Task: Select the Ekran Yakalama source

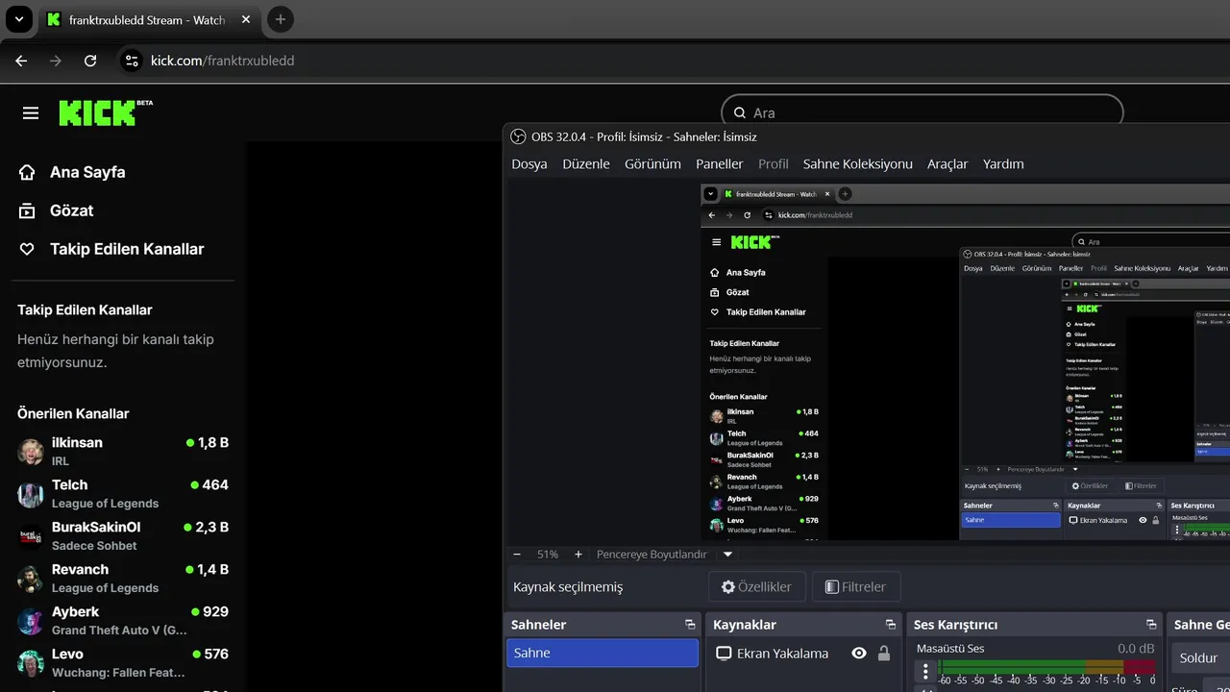Action: point(782,654)
